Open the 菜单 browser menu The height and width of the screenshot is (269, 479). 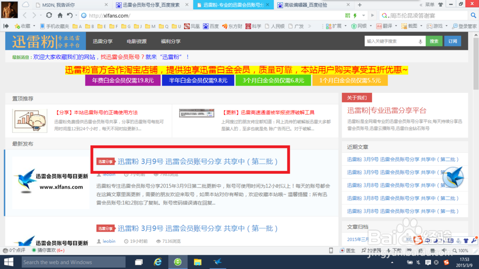tap(430, 5)
